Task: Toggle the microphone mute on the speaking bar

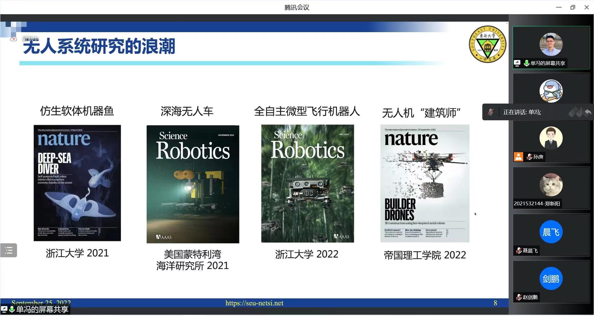Action: click(x=491, y=112)
